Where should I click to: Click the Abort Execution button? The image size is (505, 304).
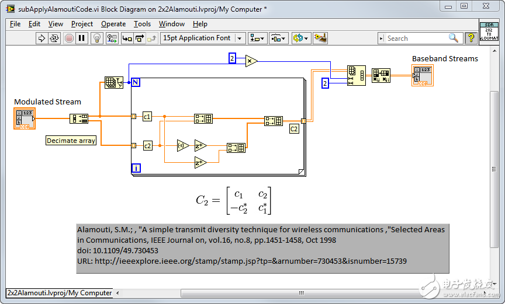[x=69, y=39]
